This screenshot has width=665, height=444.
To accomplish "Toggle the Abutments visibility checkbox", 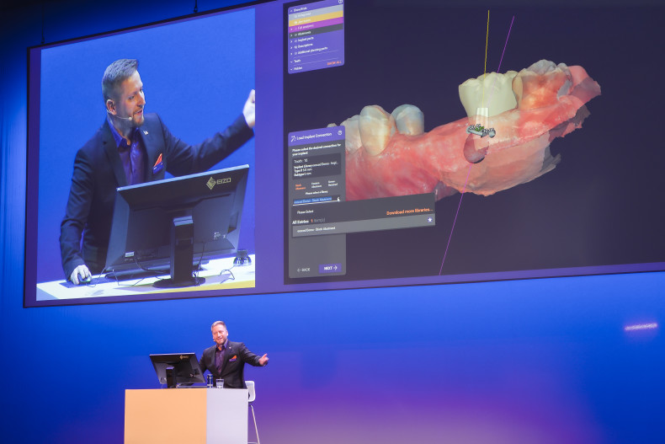I will click(x=295, y=35).
